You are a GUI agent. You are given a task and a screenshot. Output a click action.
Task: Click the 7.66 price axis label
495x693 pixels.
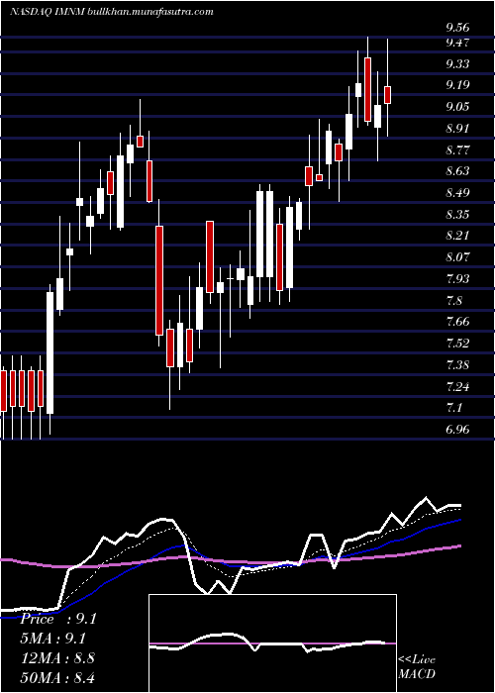click(457, 322)
